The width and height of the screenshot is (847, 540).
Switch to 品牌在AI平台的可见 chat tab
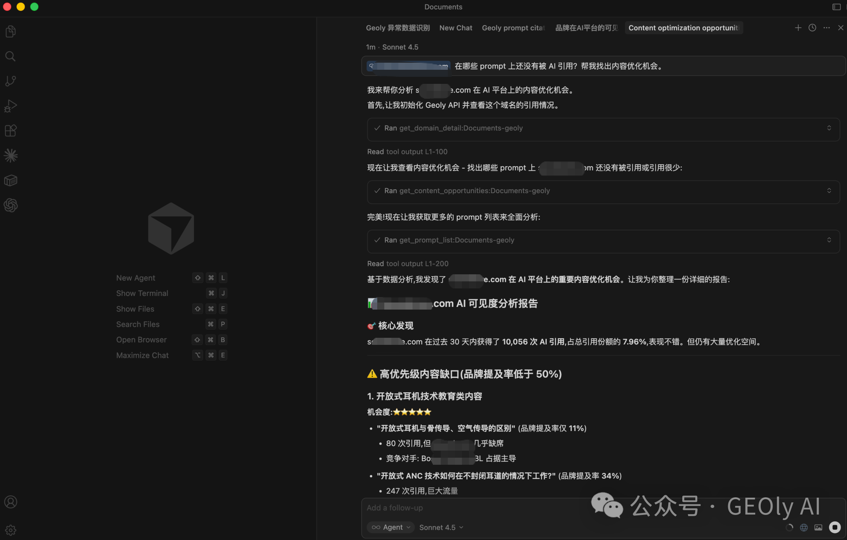tap(586, 28)
